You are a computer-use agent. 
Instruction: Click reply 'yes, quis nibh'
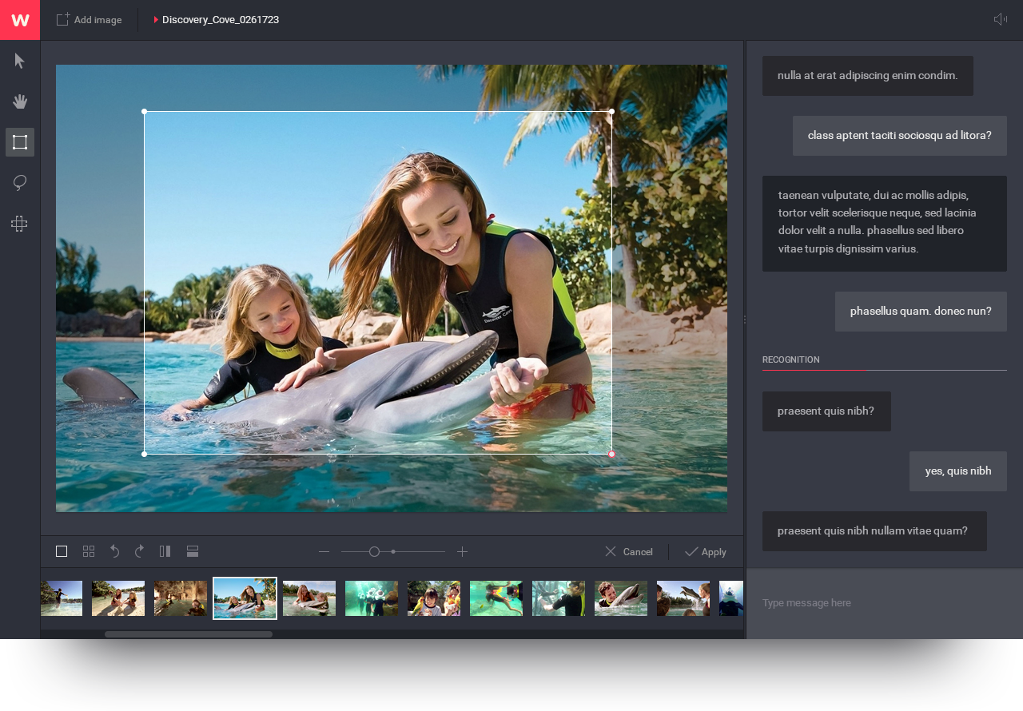coord(958,471)
